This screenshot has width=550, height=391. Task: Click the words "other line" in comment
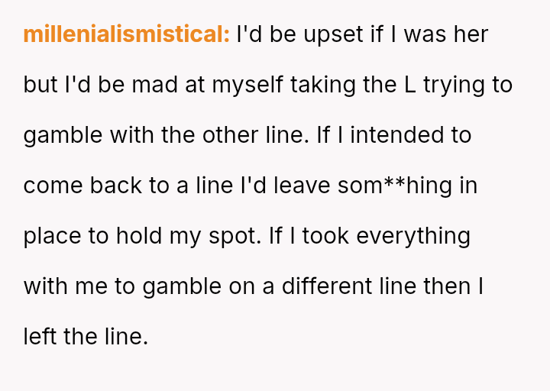pyautogui.click(x=256, y=135)
